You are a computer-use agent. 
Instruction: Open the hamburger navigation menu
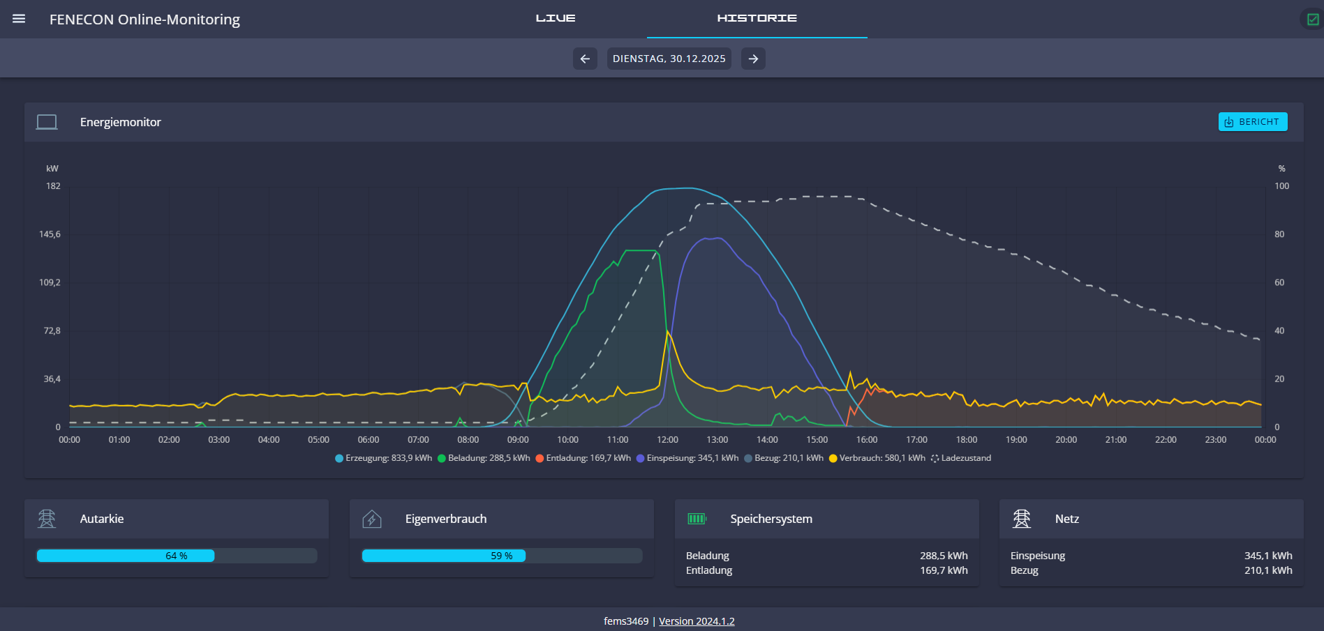click(x=19, y=19)
